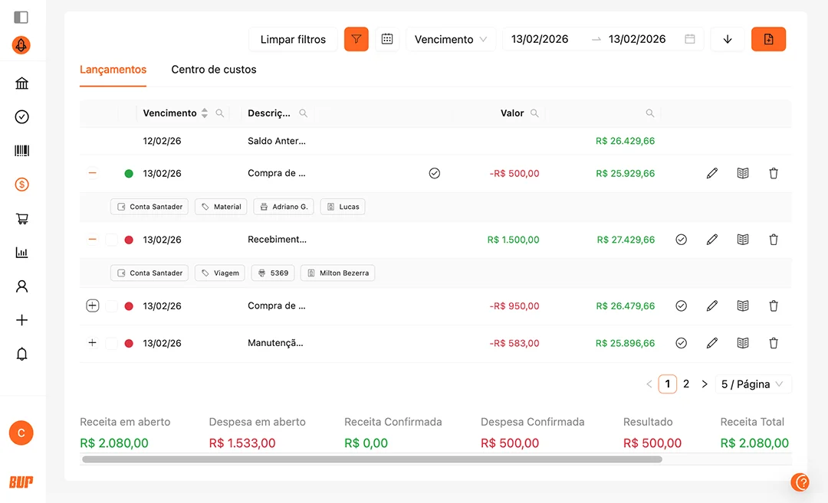Open the 5 / Página page size dropdown

point(752,384)
